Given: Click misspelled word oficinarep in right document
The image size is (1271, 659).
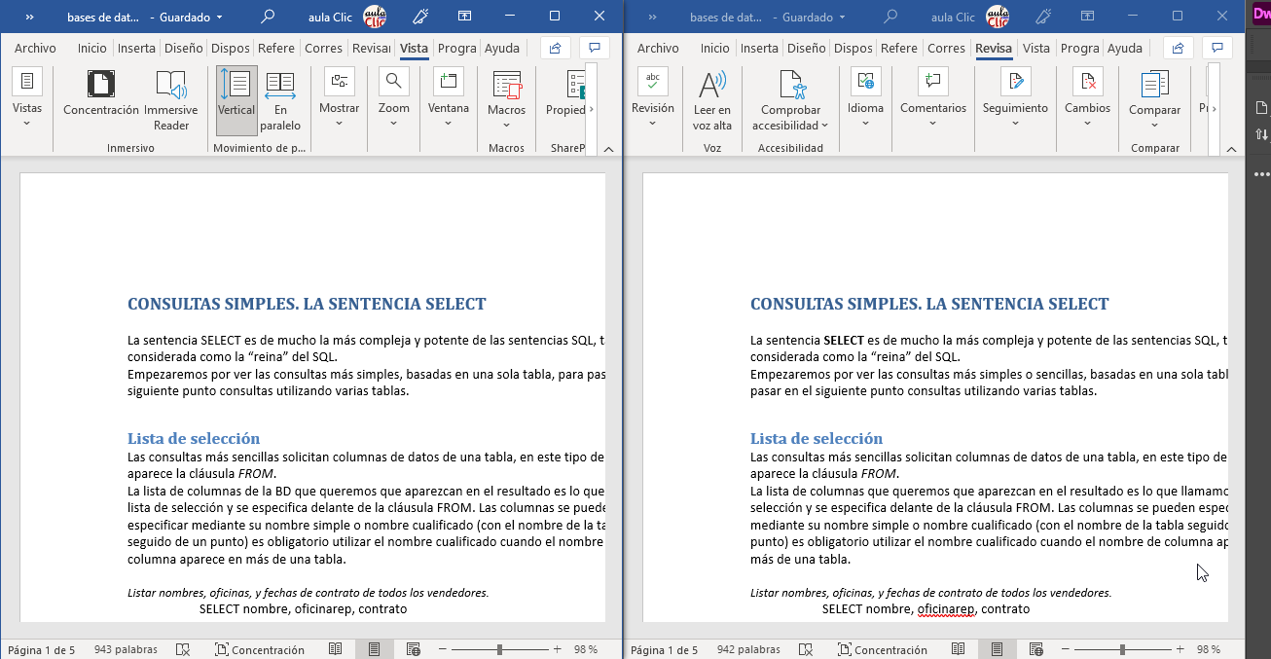Looking at the screenshot, I should (x=946, y=608).
